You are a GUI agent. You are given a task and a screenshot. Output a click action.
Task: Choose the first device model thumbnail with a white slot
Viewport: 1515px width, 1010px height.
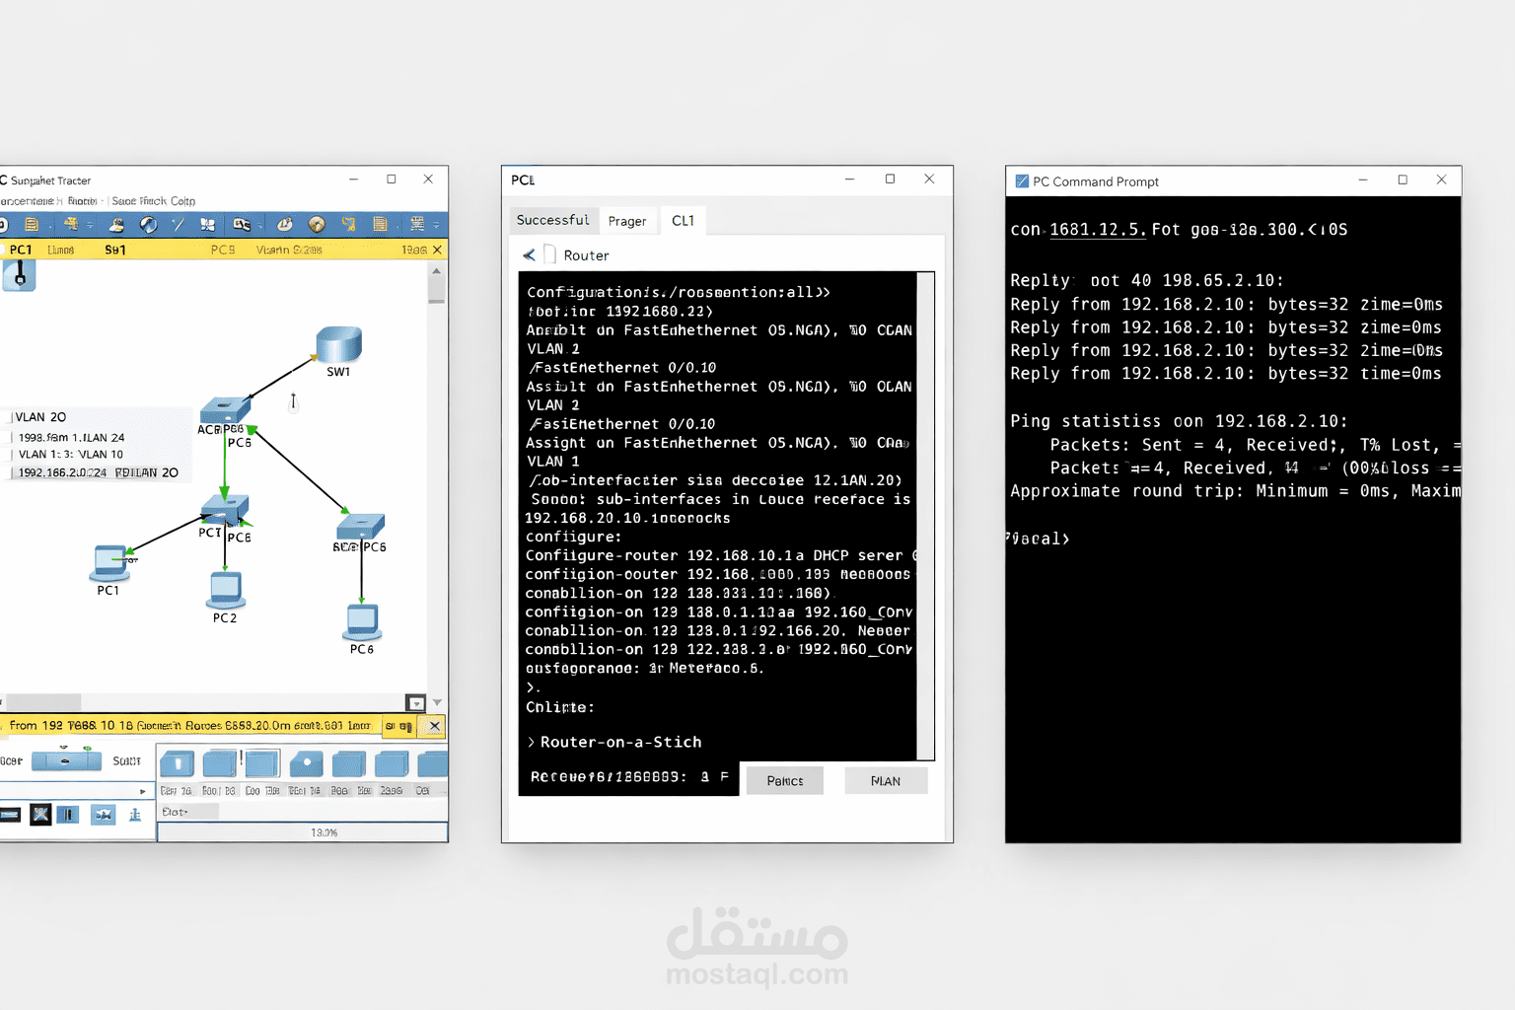[178, 764]
